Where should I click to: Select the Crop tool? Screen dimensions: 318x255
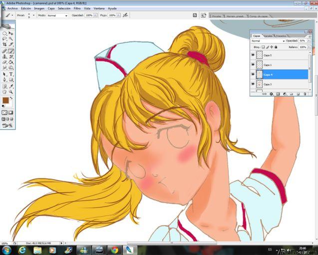click(4, 44)
